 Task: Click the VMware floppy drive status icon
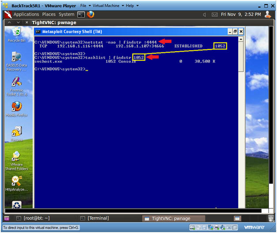coord(204,227)
